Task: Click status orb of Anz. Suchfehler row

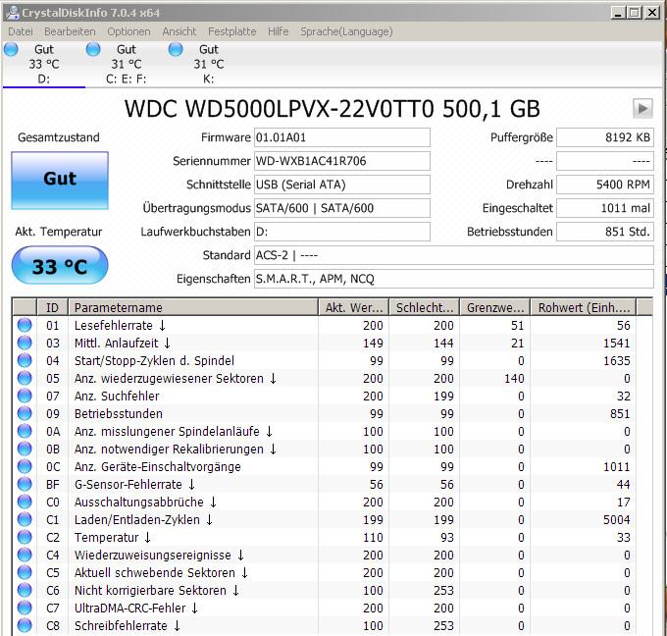Action: click(x=25, y=396)
